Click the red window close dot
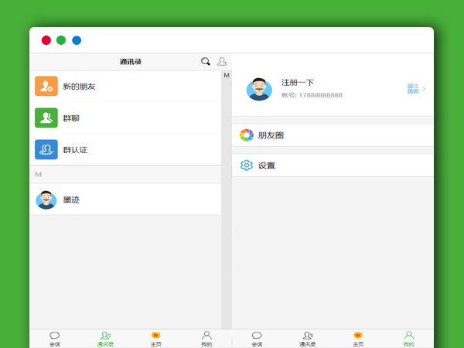Viewport: 464px width, 348px height. click(x=46, y=40)
